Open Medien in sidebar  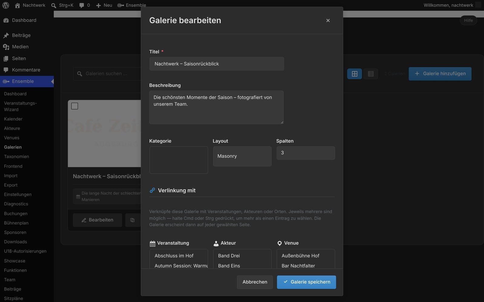click(27, 47)
